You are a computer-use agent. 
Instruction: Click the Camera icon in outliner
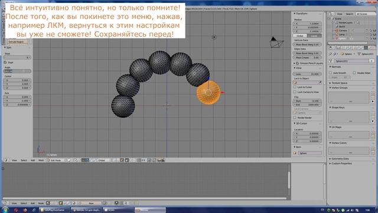(337, 31)
